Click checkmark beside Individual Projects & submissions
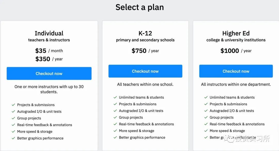The image size is (279, 151). pyautogui.click(x=13, y=105)
